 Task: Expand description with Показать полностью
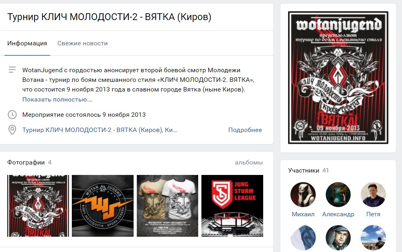click(57, 100)
